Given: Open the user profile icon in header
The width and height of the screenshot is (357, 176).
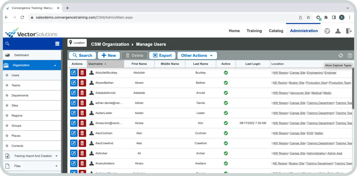Looking at the screenshot, I should pos(338,31).
